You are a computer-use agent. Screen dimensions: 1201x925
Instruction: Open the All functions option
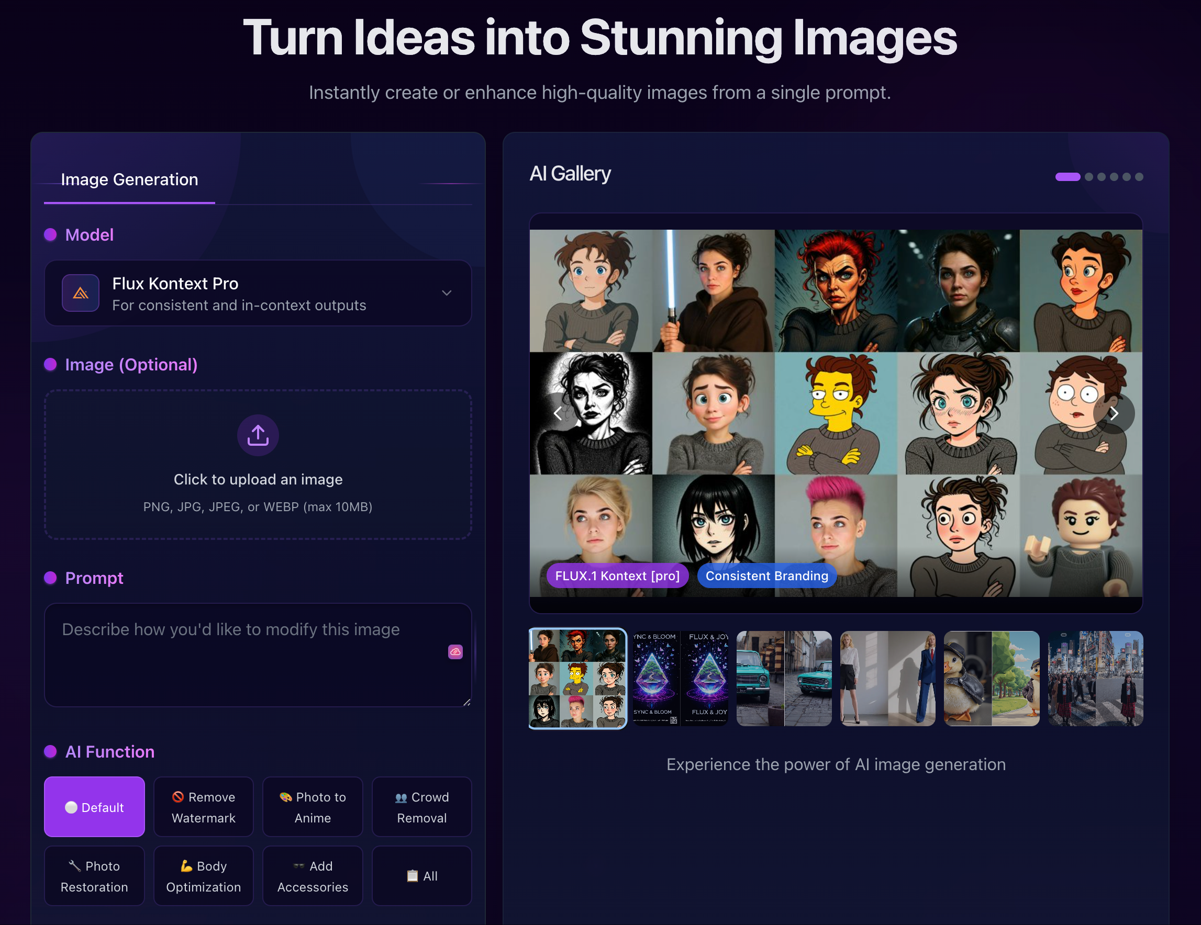(422, 876)
